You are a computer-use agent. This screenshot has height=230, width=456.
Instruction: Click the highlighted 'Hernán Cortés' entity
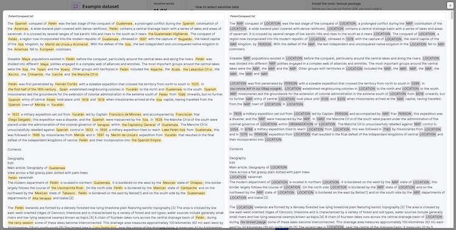click(x=66, y=84)
